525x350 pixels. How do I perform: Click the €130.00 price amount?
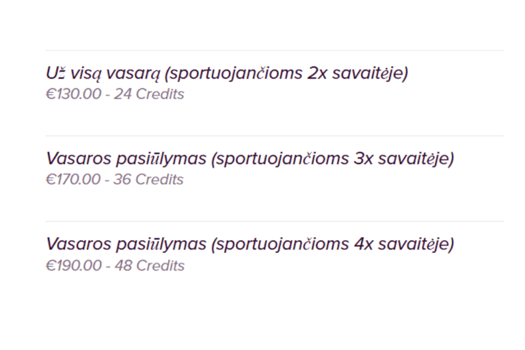click(x=73, y=94)
